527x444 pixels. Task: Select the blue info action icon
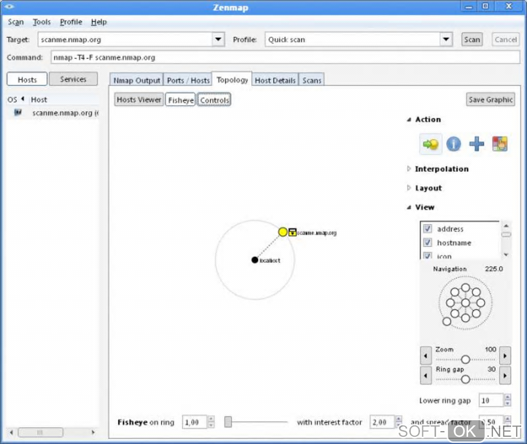click(454, 144)
